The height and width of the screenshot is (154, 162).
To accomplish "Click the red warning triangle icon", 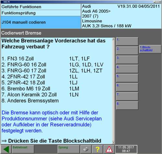I will coord(109,149).
